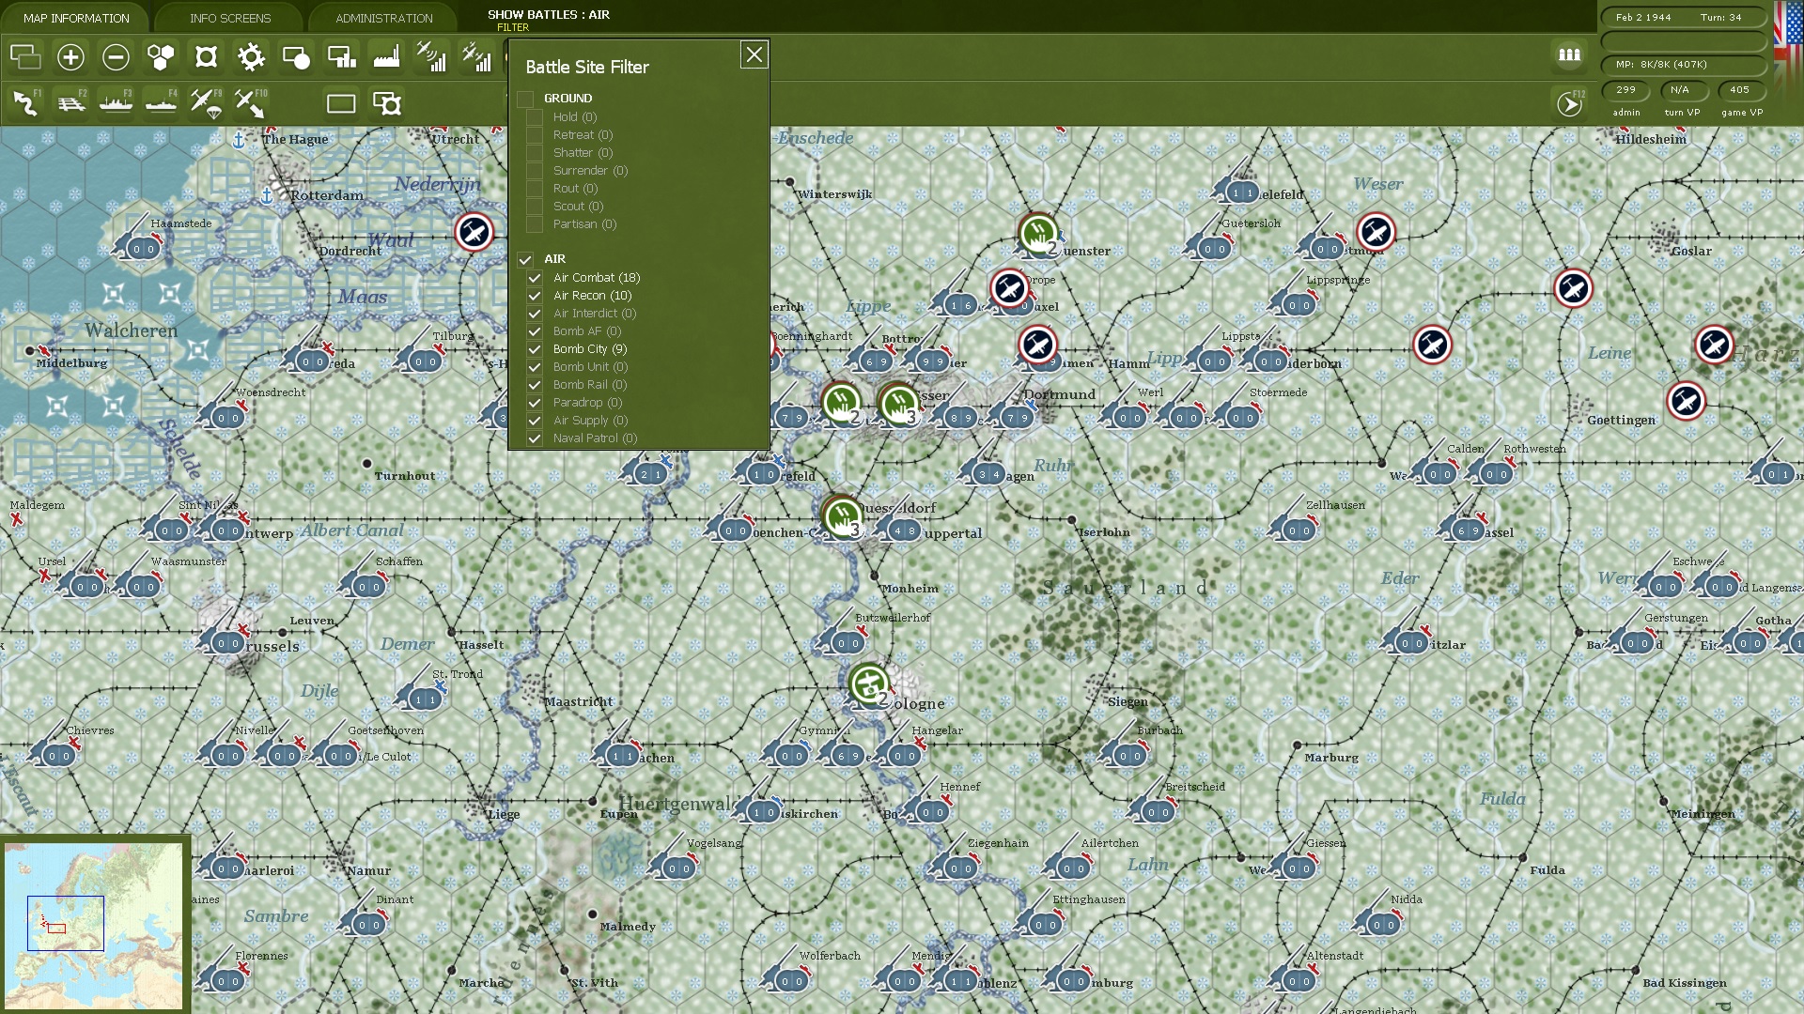
Task: Click the minimap overview of Europe
Action: pos(94,925)
